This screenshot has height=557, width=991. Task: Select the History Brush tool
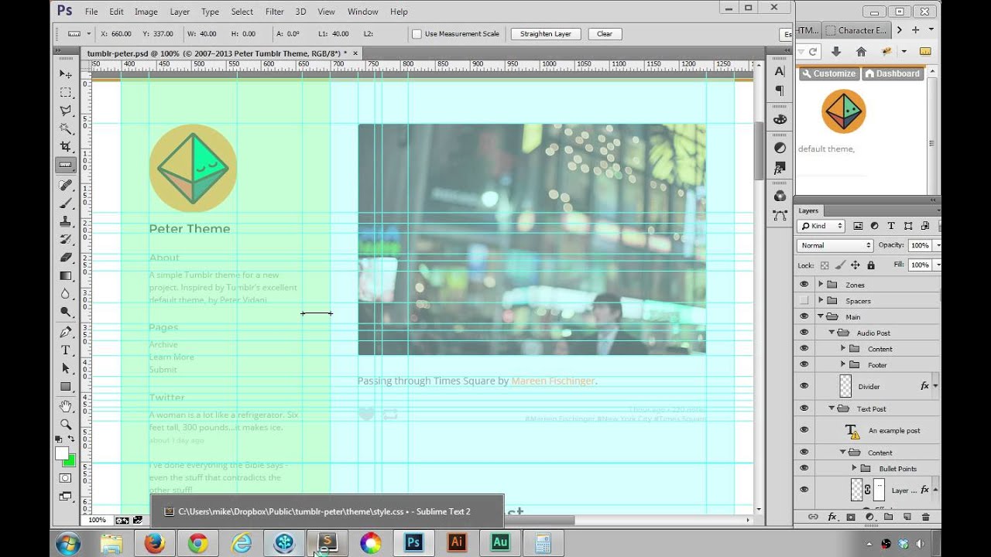pos(66,239)
